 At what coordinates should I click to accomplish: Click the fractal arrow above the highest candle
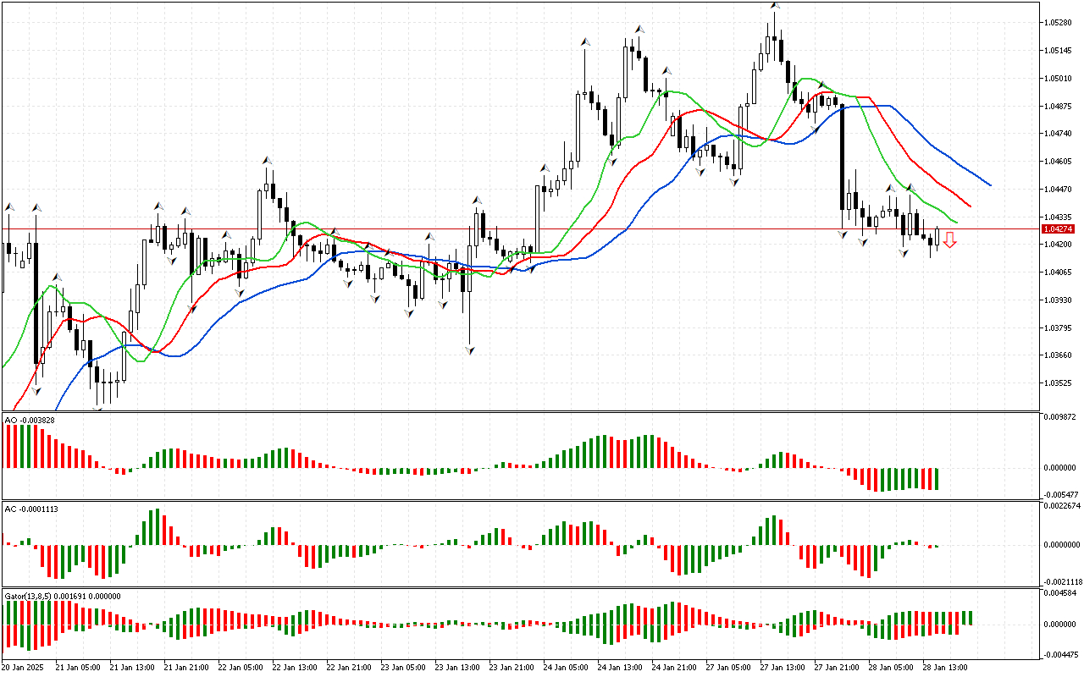pos(774,4)
